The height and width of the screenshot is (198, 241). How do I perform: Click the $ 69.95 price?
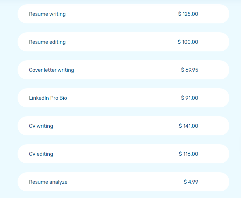190,70
